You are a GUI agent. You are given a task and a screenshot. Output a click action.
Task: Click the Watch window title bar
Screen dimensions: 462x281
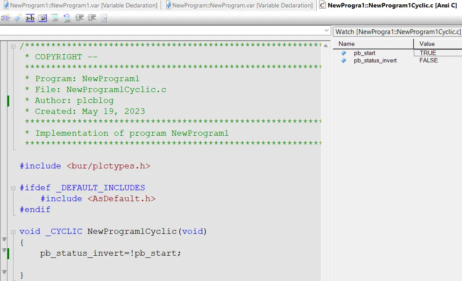398,32
